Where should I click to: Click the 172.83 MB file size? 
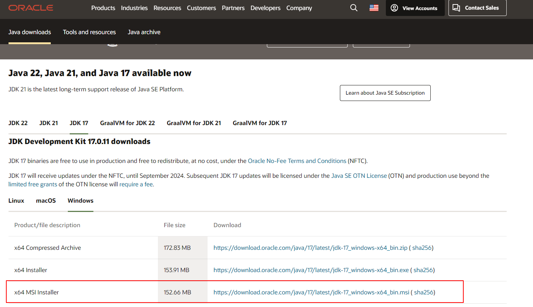(177, 248)
